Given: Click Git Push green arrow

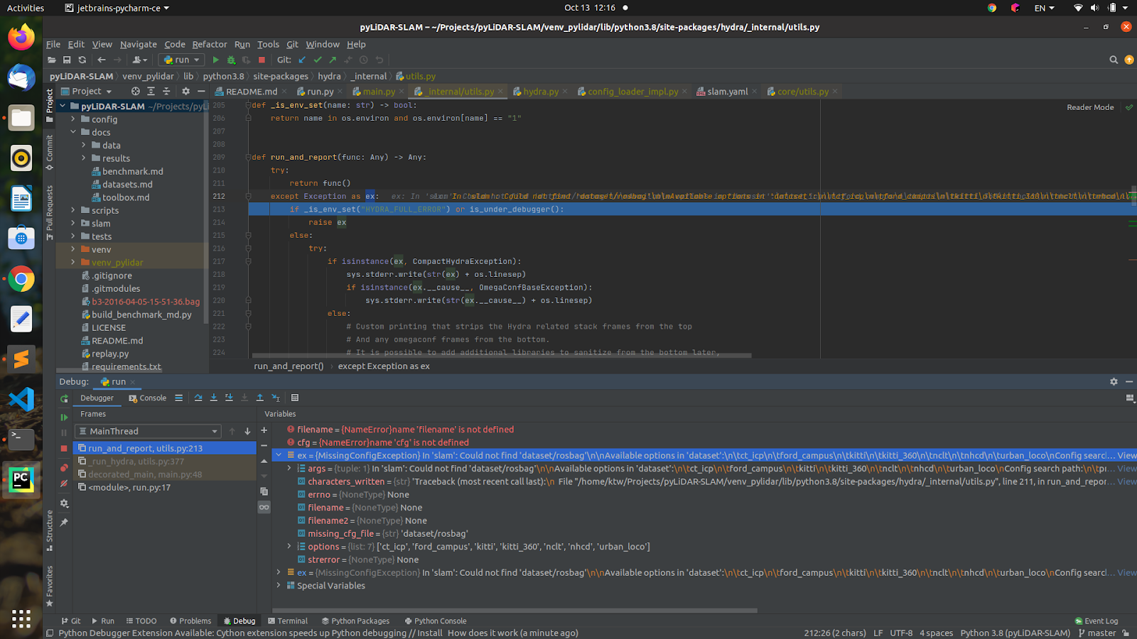Looking at the screenshot, I should tap(333, 60).
